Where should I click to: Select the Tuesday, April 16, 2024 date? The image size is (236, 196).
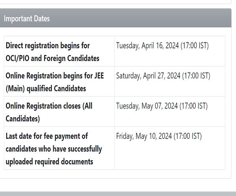[147, 46]
